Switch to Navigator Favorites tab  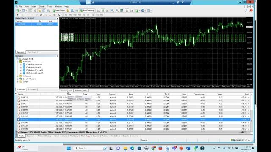click(x=32, y=90)
